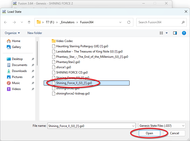Click the Fusion 3.64 window title icon
This screenshot has height=141, width=190.
15,3
